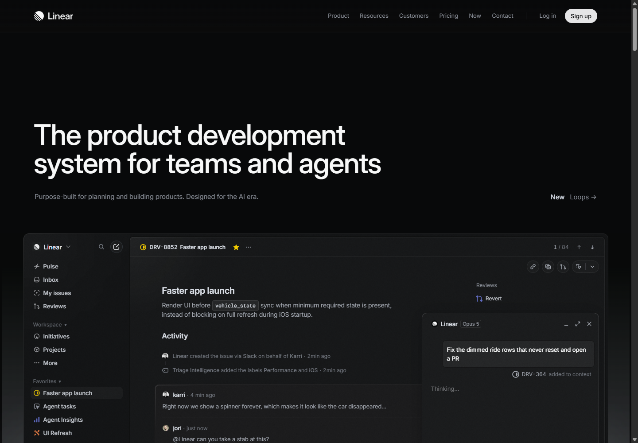Follow the New Loops link
This screenshot has width=638, height=443.
pos(573,197)
